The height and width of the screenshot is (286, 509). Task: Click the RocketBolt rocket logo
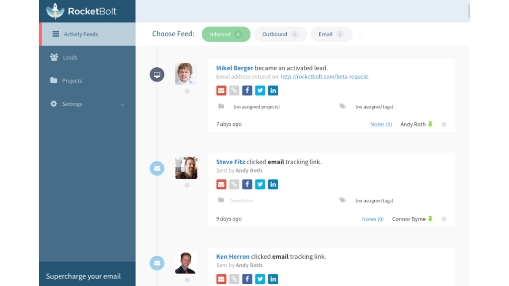point(55,12)
